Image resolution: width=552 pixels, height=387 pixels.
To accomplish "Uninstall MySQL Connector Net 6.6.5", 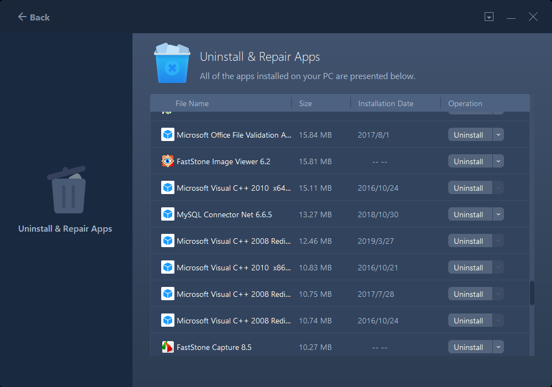I will click(470, 215).
